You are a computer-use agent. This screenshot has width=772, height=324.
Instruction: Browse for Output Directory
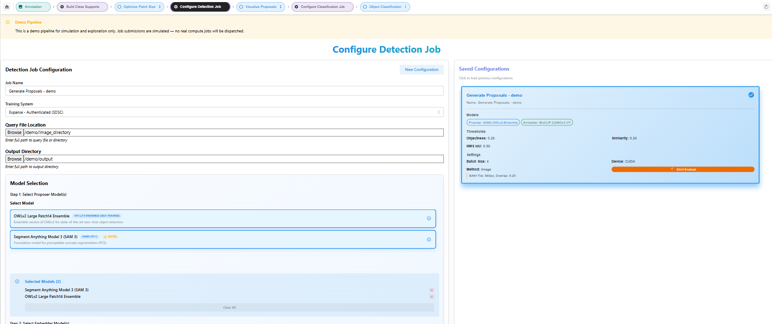(x=15, y=159)
